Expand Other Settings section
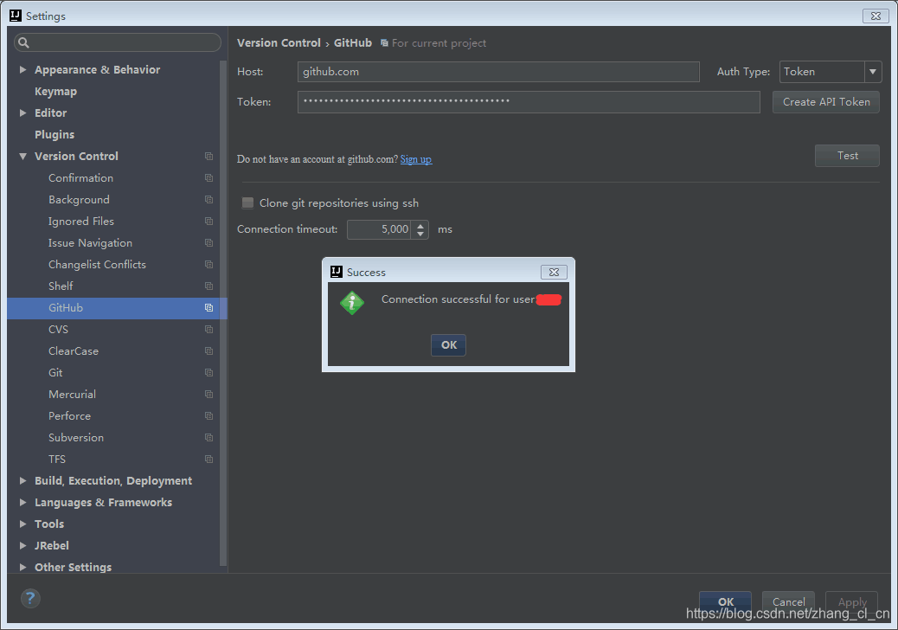The width and height of the screenshot is (898, 630). (x=22, y=568)
